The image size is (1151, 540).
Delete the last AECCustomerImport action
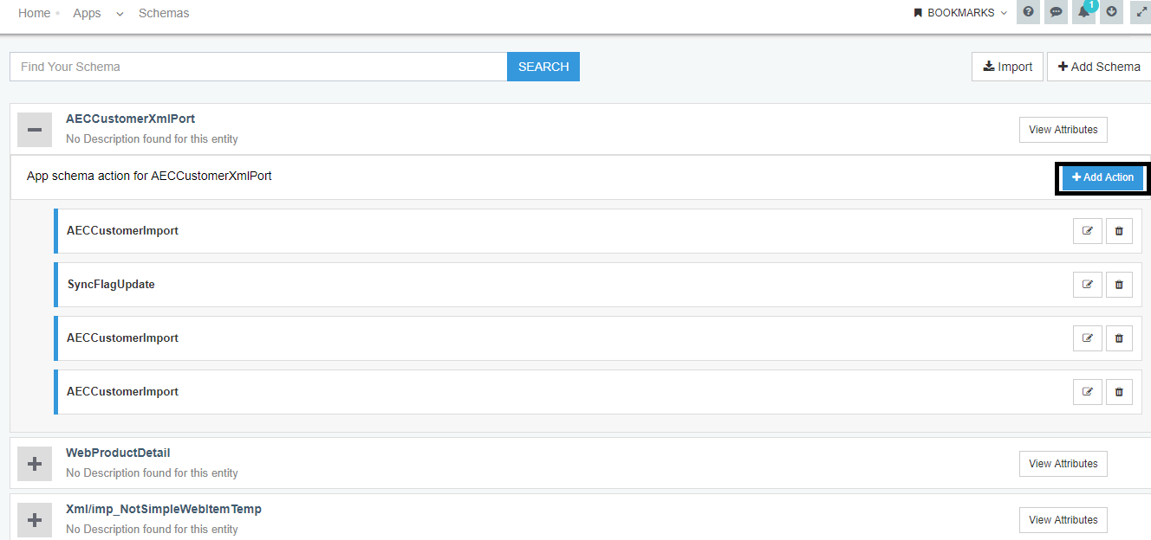(x=1119, y=391)
